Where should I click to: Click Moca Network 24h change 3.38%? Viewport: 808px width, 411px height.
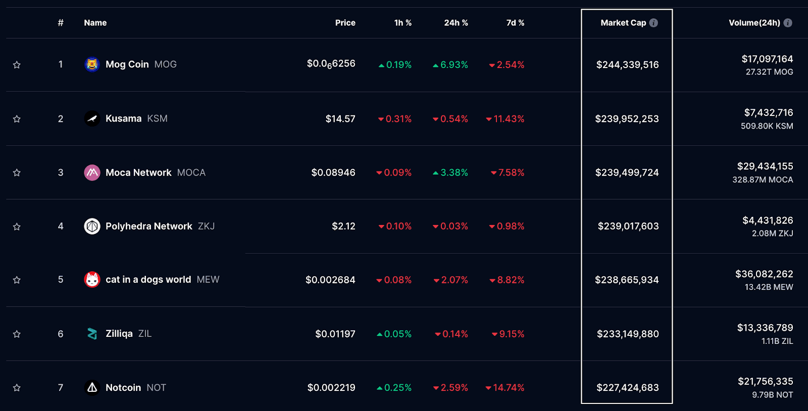pos(450,172)
